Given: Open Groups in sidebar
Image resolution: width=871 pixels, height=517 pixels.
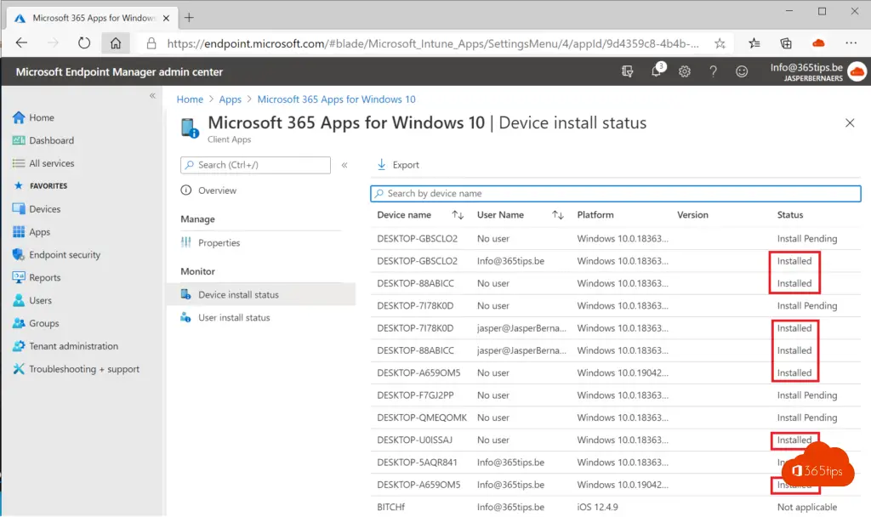Looking at the screenshot, I should click(x=44, y=322).
